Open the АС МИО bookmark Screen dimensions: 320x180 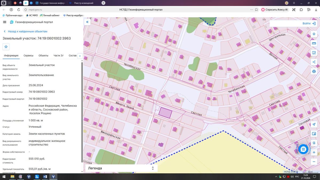(31, 15)
